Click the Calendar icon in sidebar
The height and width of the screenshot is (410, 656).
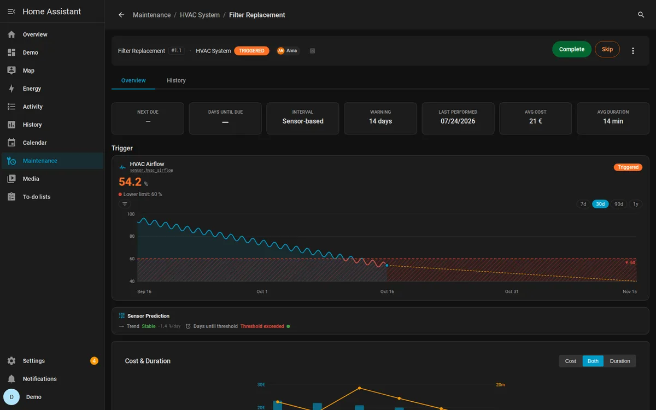(11, 143)
